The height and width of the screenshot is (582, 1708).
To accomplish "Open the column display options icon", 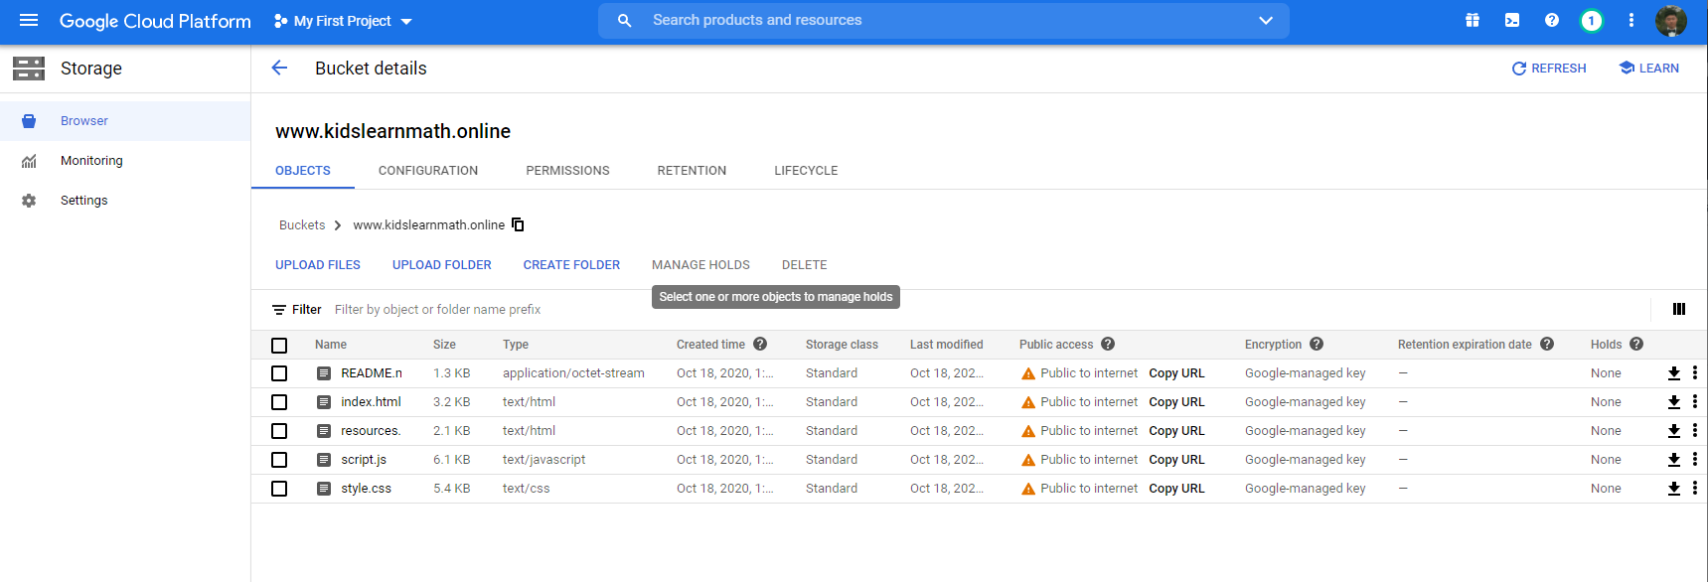I will coord(1679,309).
